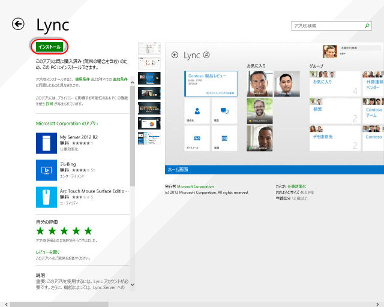This screenshot has width=384, height=307.
Task: Click the 説明 description heading
Action: point(40,275)
